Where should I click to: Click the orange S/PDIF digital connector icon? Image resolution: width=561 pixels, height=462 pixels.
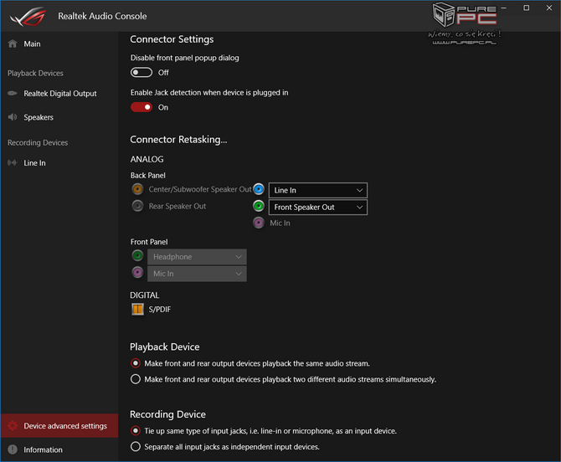click(x=138, y=309)
